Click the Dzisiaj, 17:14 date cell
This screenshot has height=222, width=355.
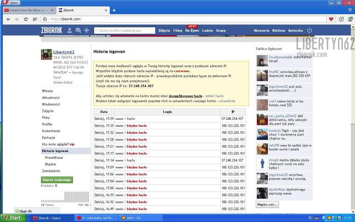point(104,160)
